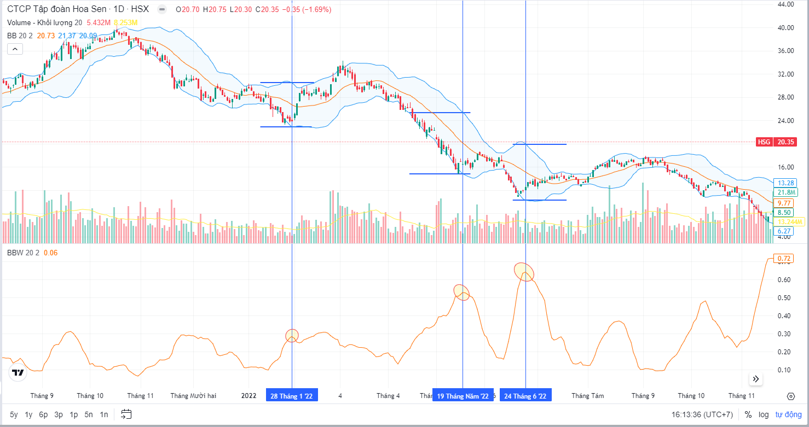809x427 pixels.
Task: Select the BBW 20 2 indicator legend
Action: click(x=22, y=253)
